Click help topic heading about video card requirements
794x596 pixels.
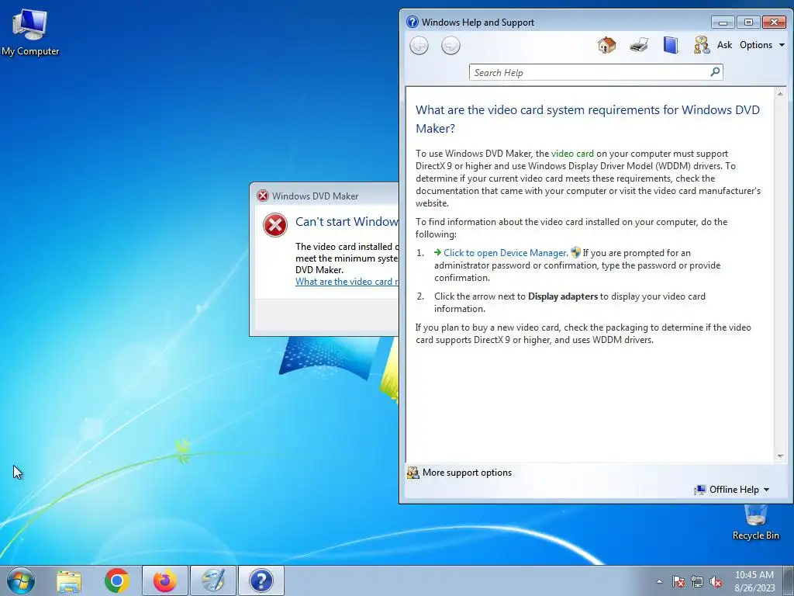[x=588, y=119]
